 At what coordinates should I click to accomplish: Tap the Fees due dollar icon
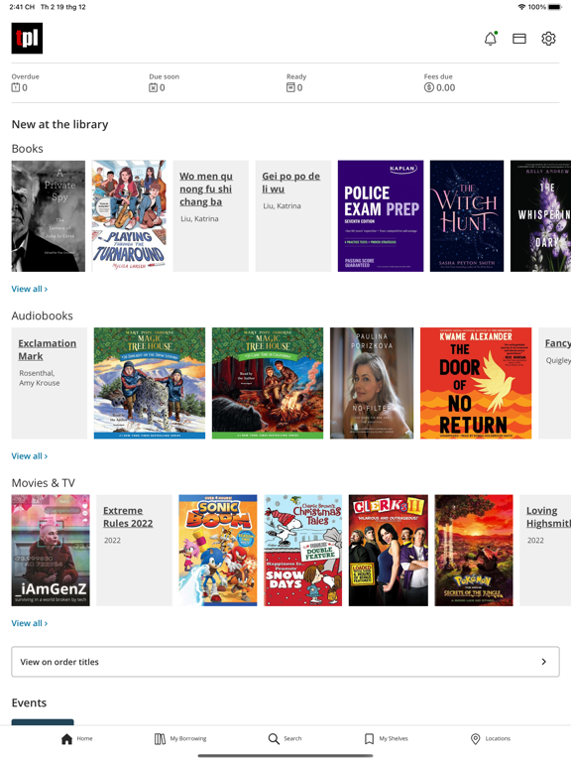(x=428, y=87)
